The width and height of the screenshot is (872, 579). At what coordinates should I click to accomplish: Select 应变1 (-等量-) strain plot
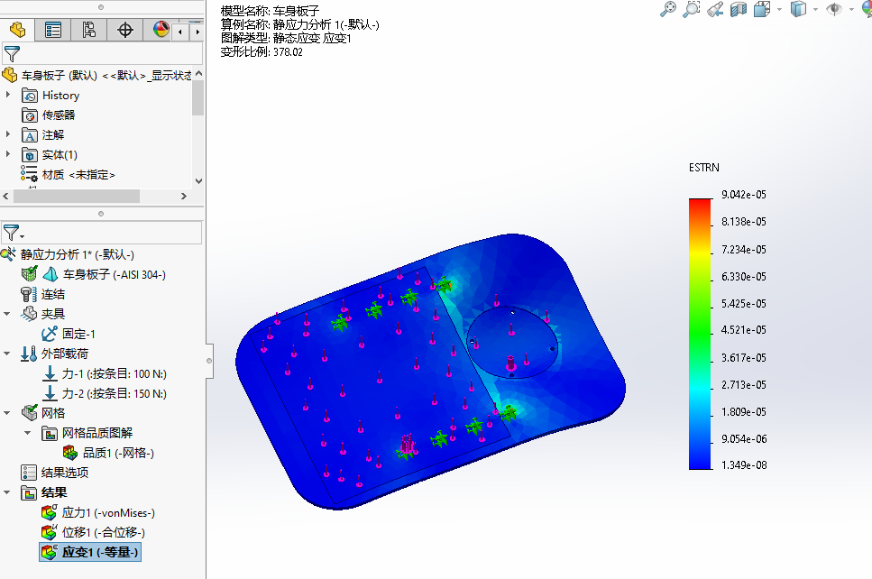[x=90, y=552]
